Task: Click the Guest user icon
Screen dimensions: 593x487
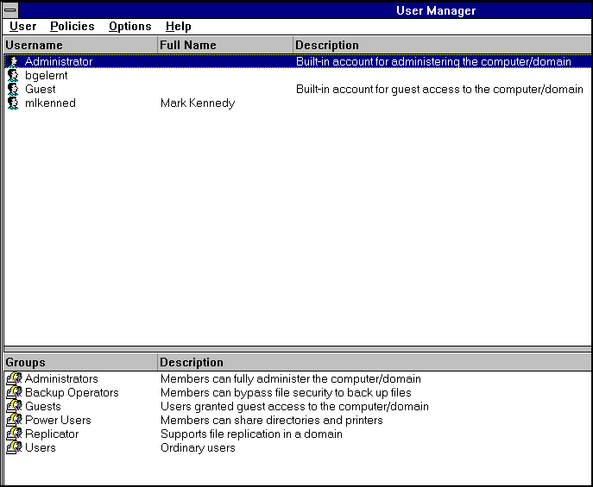Action: 13,89
